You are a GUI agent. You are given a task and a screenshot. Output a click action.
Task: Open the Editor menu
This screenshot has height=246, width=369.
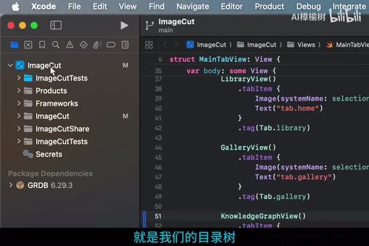pyautogui.click(x=232, y=6)
